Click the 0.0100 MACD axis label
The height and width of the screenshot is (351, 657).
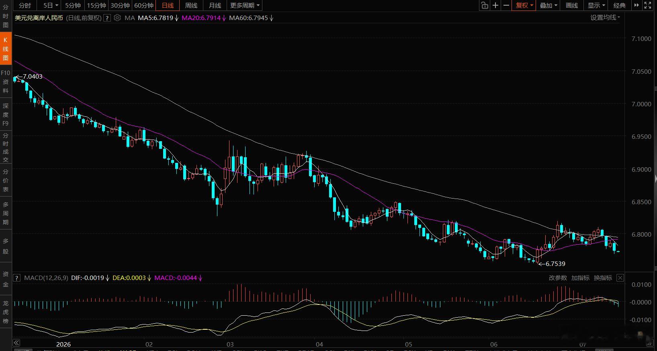coord(641,285)
